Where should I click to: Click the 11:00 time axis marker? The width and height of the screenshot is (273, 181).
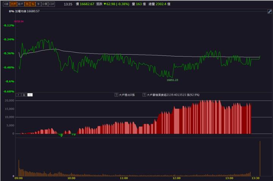click(x=124, y=178)
